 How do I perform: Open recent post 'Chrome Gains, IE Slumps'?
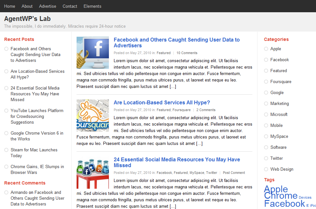click(x=37, y=170)
